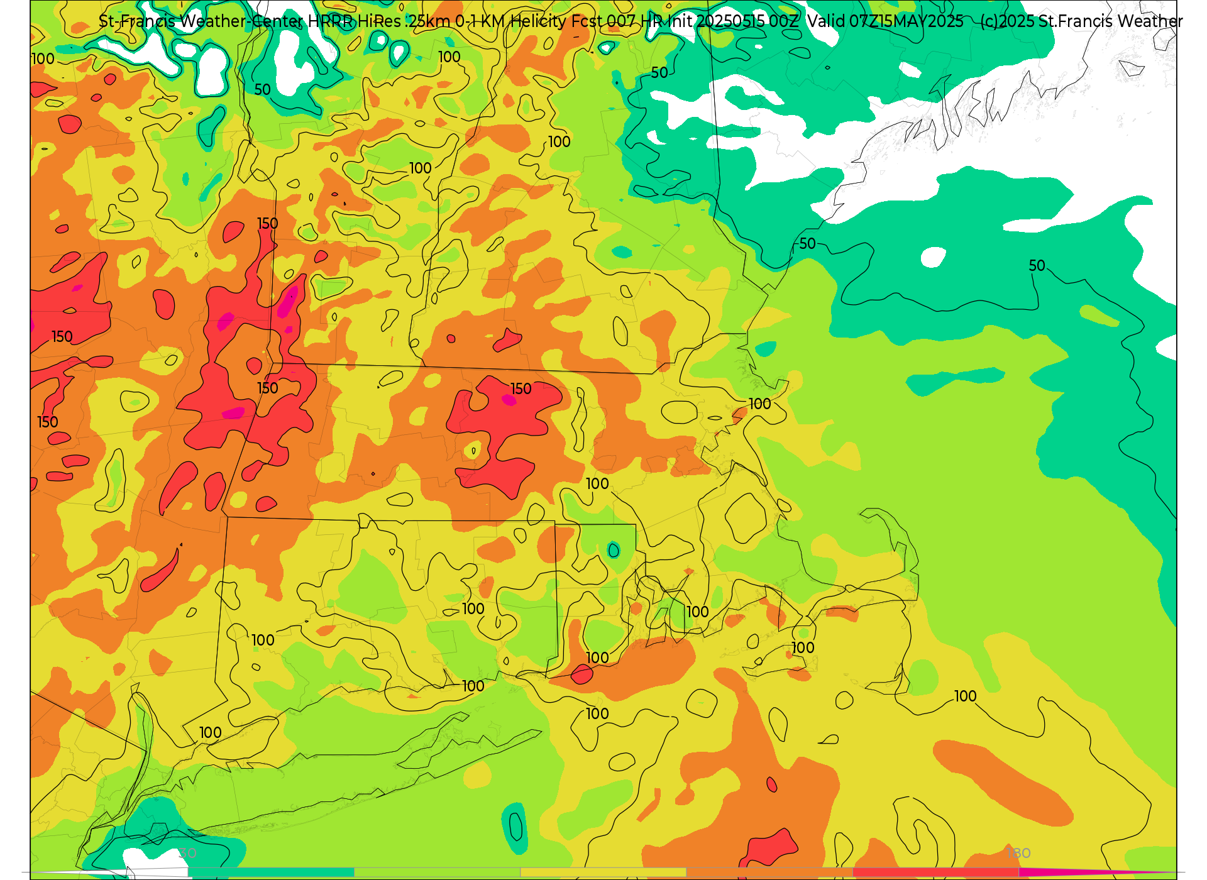Click the light green legend color bar segment
This screenshot has height=880, width=1207.
point(438,872)
